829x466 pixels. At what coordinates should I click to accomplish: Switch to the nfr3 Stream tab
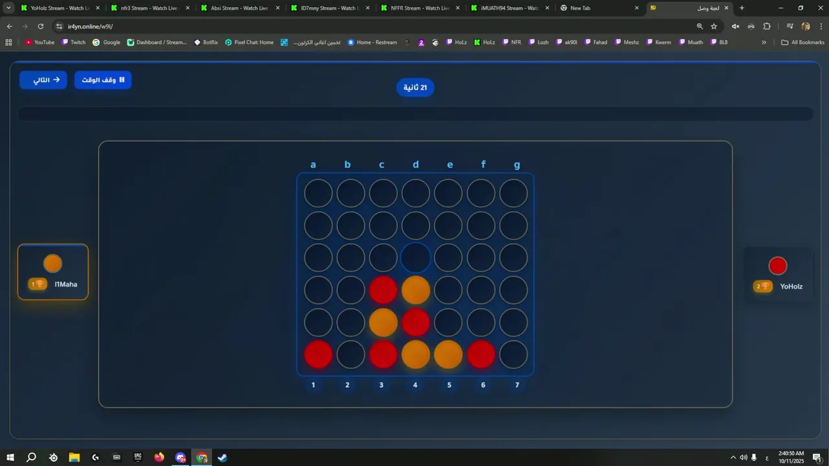pos(149,8)
